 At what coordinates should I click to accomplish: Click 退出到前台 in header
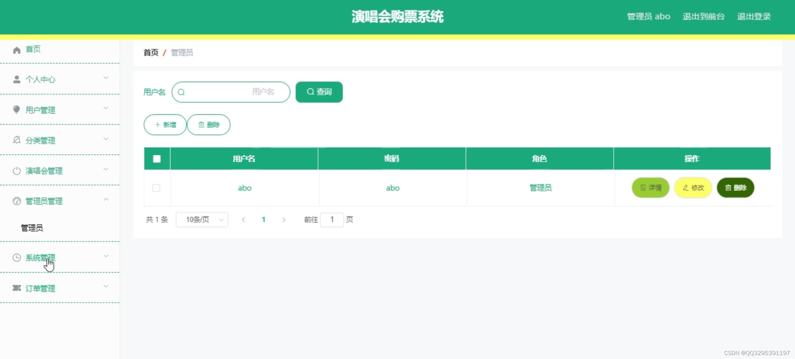click(704, 17)
